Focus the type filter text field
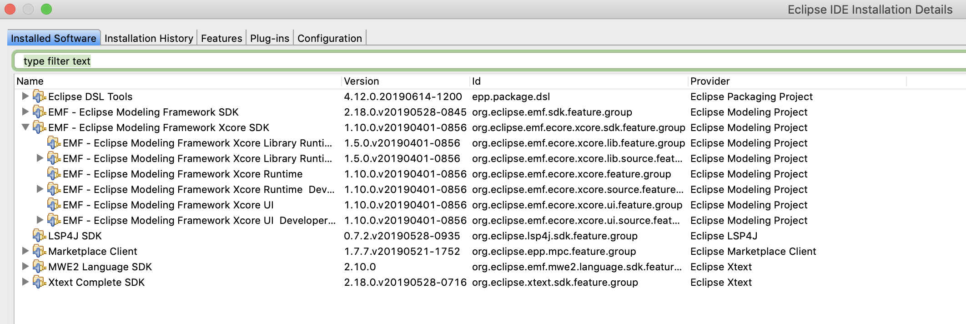 tap(491, 61)
